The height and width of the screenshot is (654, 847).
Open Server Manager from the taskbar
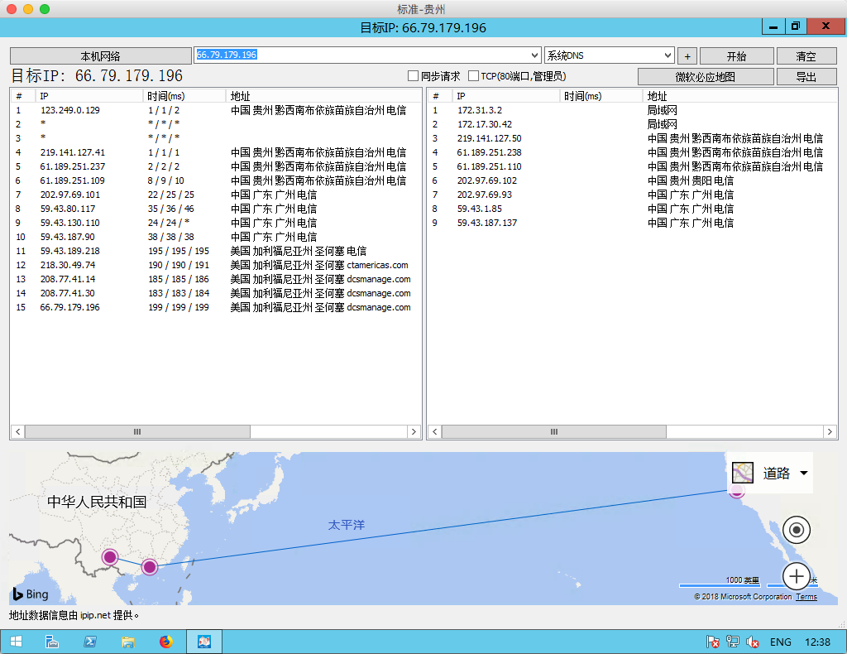[51, 642]
